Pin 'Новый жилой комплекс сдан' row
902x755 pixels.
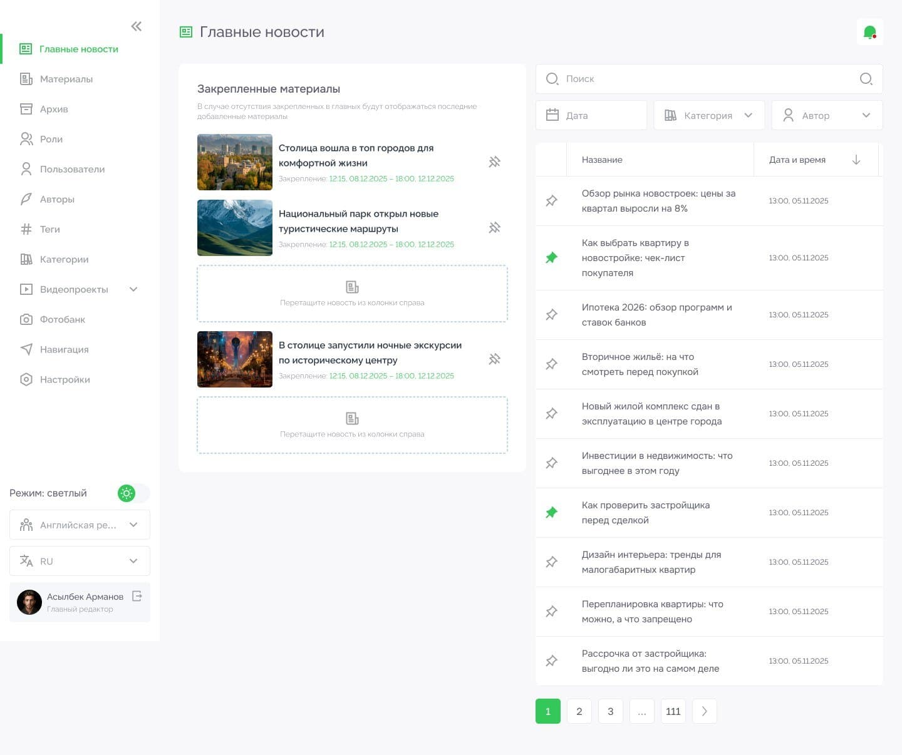click(x=551, y=414)
